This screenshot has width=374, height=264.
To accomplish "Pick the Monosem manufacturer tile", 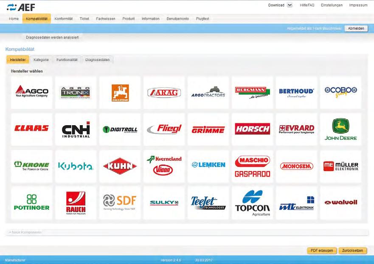I will click(x=296, y=166).
